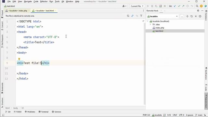Fold the body tag at line 7
Screen dimensions: 208x117
coord(16,53)
